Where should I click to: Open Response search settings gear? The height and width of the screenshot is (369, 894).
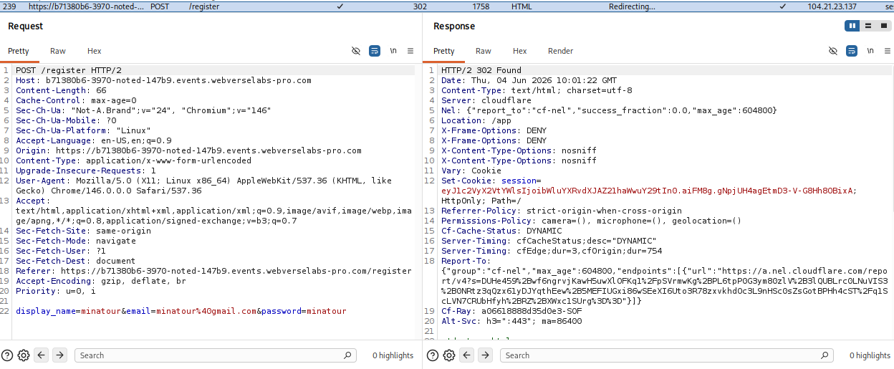coord(449,355)
